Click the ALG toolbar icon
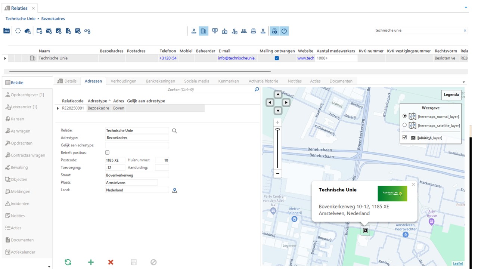Screen dimensions: 478x269 click(x=6, y=31)
